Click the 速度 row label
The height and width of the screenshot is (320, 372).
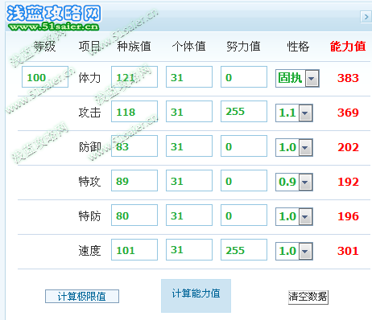[89, 251]
